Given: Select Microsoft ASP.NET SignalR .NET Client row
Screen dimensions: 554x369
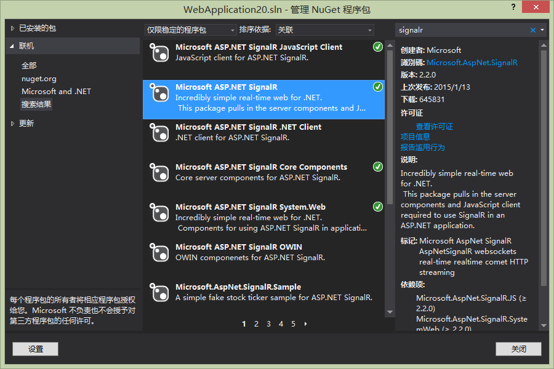Looking at the screenshot, I should [263, 140].
